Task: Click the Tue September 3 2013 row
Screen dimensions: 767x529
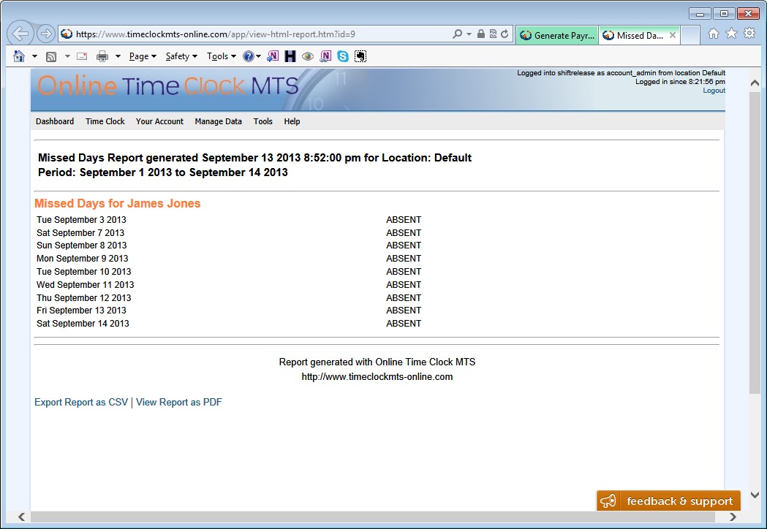Action: coord(377,220)
